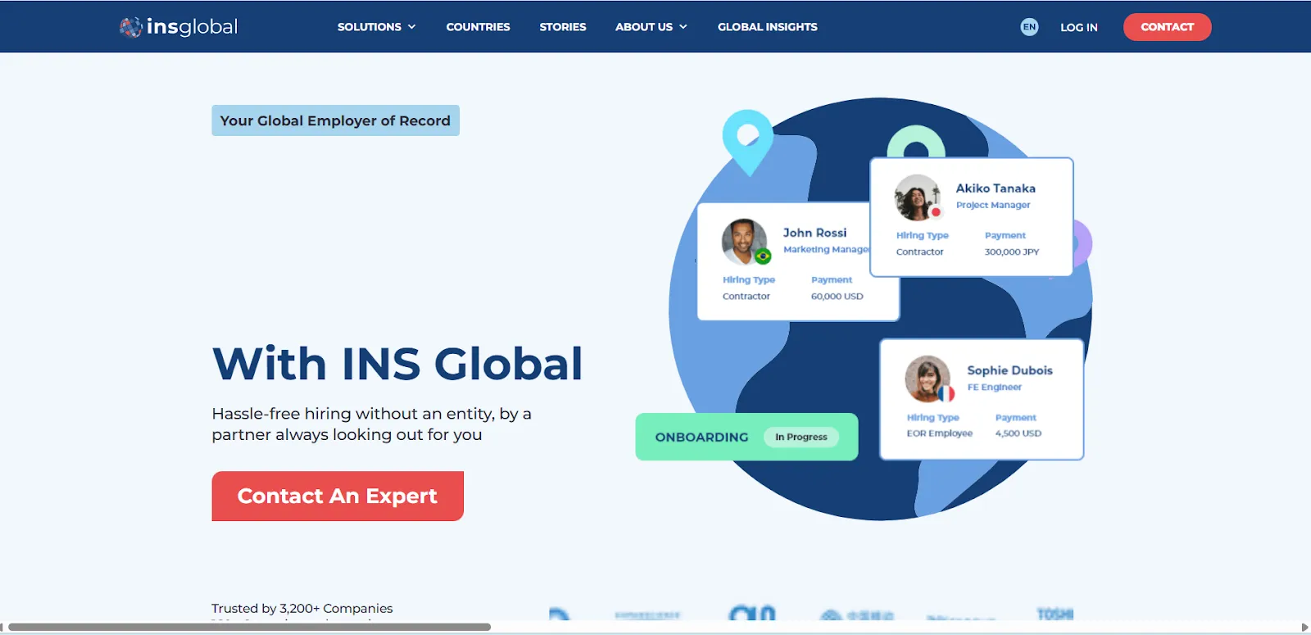Click the Japan flag on Akiko Tanaka's avatar

[x=936, y=212]
